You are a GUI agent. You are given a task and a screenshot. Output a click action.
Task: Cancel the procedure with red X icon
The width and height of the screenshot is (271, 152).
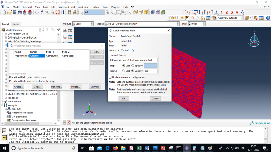[x=69, y=123]
